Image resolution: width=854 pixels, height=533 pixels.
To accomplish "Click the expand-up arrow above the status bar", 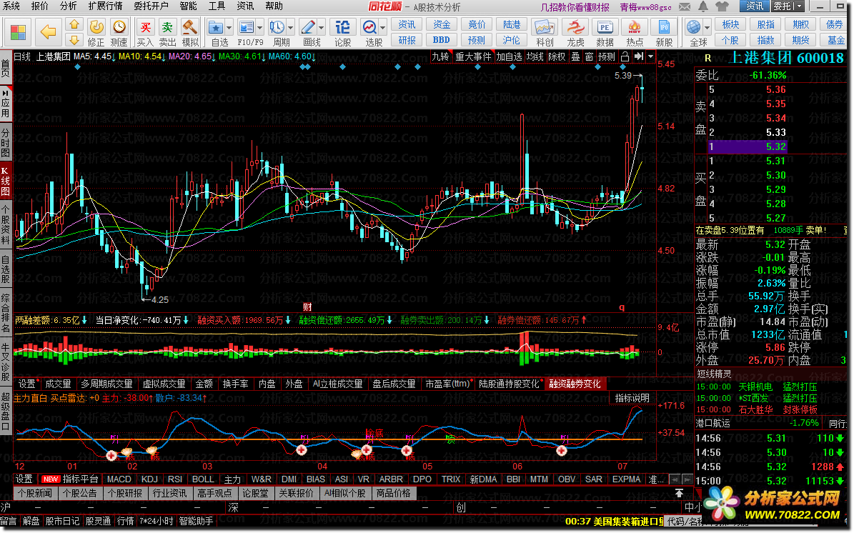I will (x=679, y=493).
